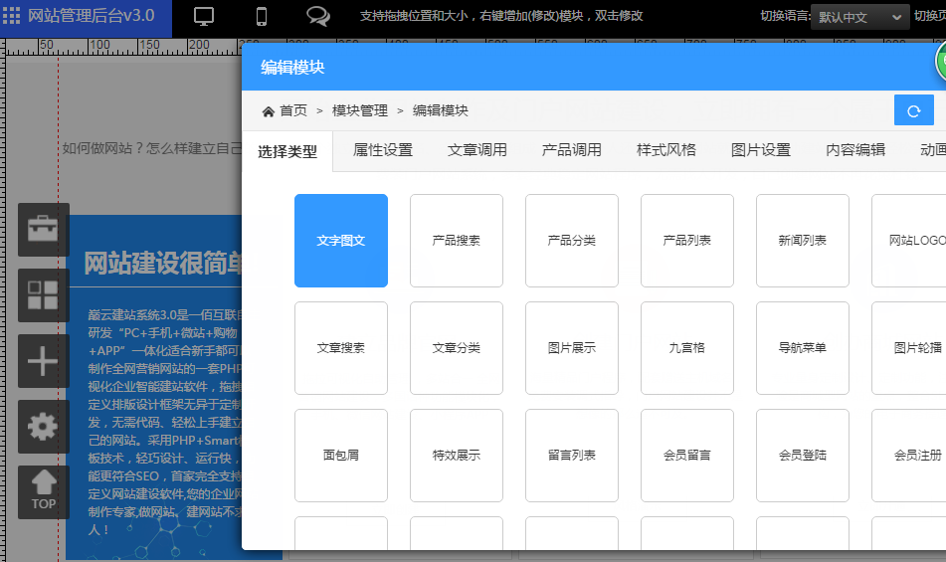Select the 选择类型 tab
The image size is (946, 562).
pyautogui.click(x=287, y=151)
